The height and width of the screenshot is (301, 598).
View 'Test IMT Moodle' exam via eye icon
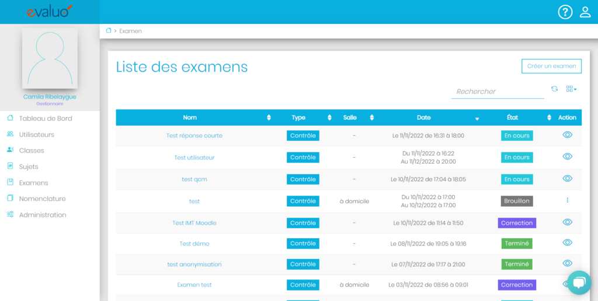pos(567,222)
